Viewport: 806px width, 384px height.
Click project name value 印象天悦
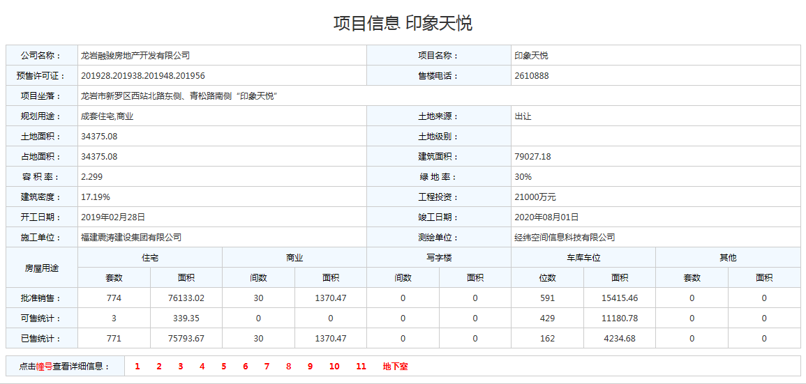click(x=531, y=56)
